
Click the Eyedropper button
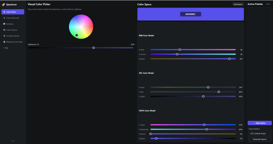point(238,4)
